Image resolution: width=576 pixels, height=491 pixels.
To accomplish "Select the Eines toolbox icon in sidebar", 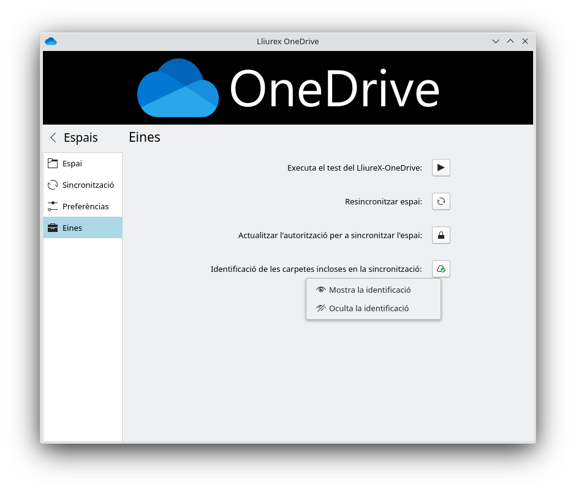I will pos(53,228).
